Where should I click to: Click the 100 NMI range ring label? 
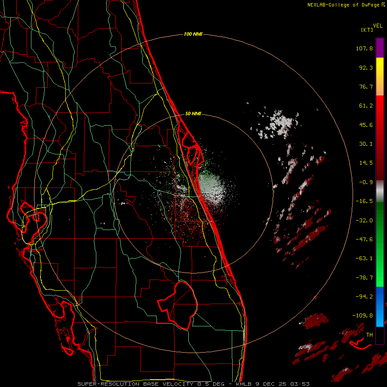[x=193, y=34]
